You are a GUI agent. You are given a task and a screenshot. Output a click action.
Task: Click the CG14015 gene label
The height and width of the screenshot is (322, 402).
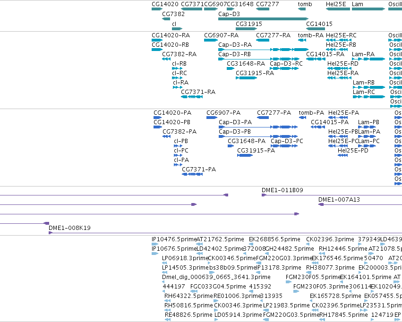pyautogui.click(x=319, y=24)
